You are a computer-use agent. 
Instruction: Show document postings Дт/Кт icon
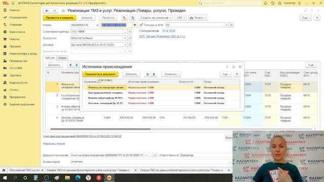[125, 18]
